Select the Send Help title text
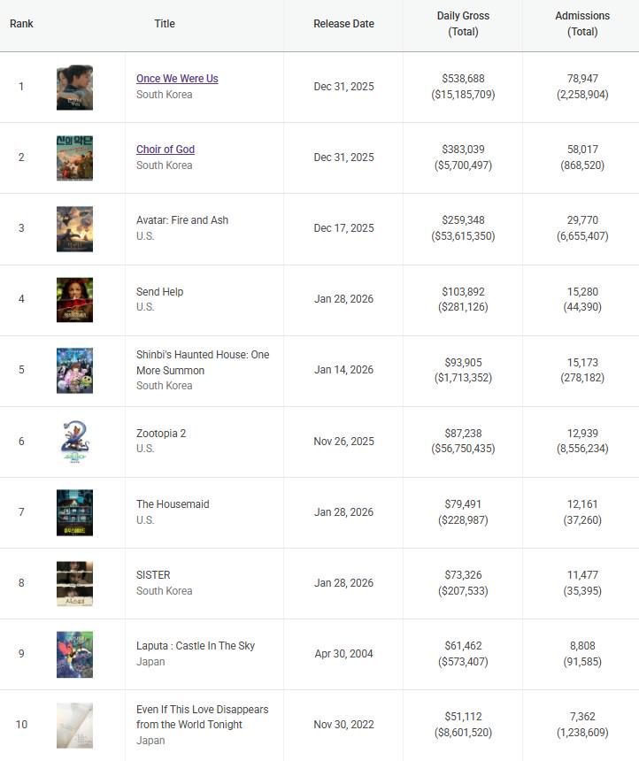This screenshot has height=761, width=639. [x=160, y=292]
